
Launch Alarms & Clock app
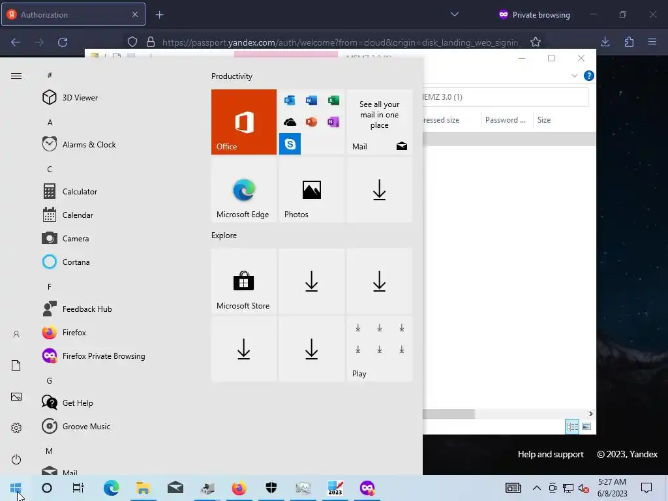tap(79, 144)
